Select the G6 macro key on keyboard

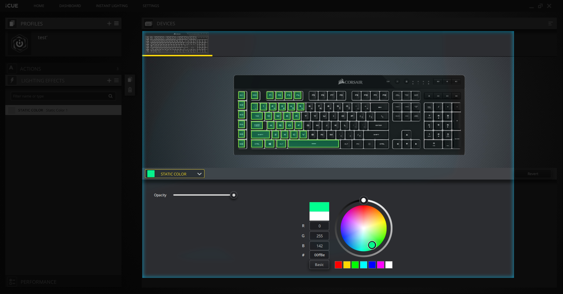241,144
